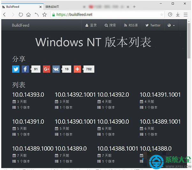
Task: Open the downloads arrow icon
Action: coord(178,15)
